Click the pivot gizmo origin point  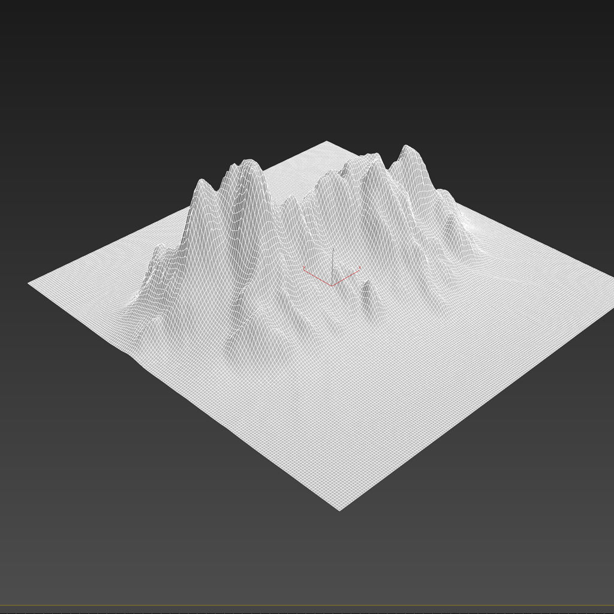click(x=332, y=286)
